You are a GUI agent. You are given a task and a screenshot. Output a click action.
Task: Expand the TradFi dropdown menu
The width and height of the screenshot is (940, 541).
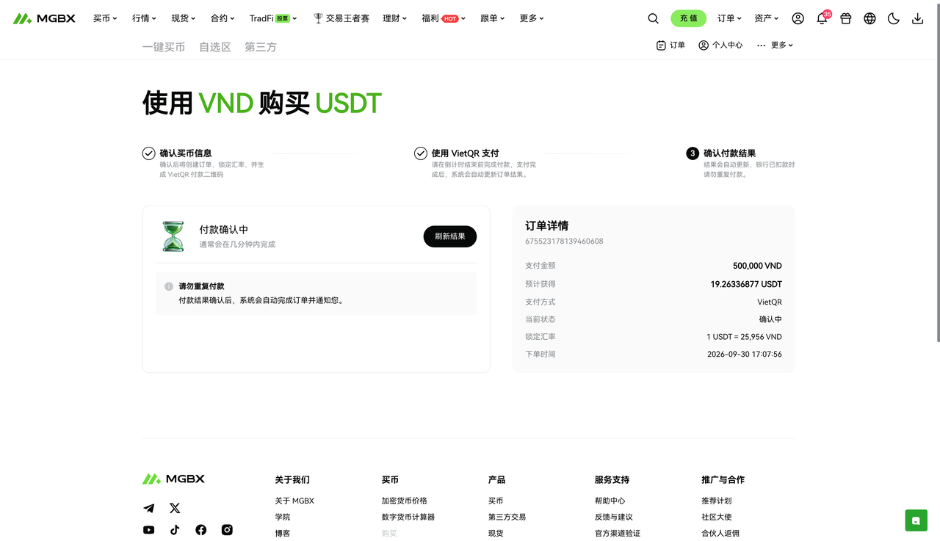coord(273,18)
